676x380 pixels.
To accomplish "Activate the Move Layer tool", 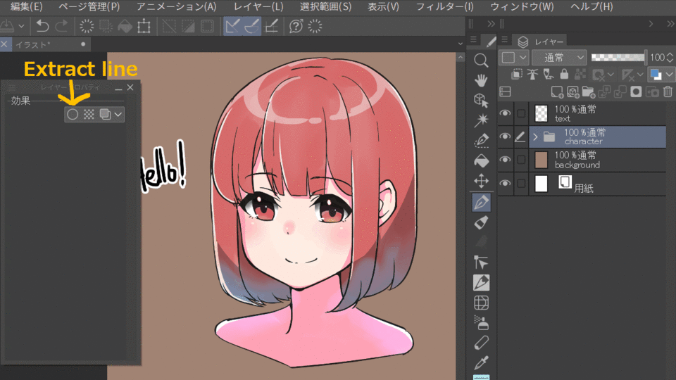I will pyautogui.click(x=482, y=181).
